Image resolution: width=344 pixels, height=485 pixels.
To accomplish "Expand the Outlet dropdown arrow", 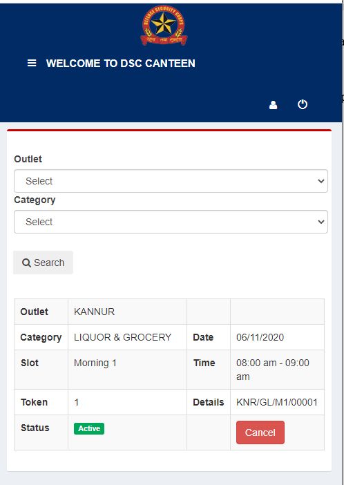I will coord(321,181).
